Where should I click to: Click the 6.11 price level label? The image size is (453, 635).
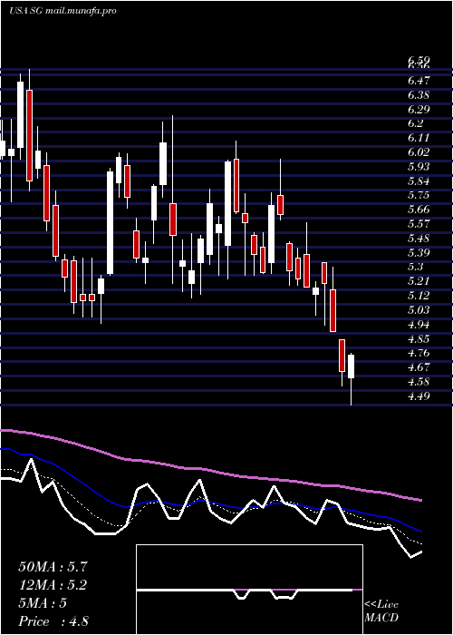(419, 138)
